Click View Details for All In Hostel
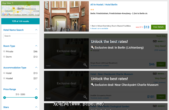The image size is (169, 110). [158, 27]
